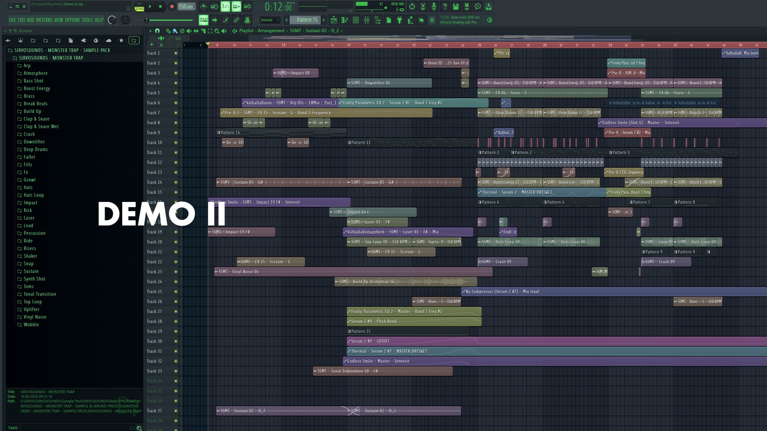Open the playlist options menu arrow
Viewport: 767px width, 431px height.
point(150,31)
